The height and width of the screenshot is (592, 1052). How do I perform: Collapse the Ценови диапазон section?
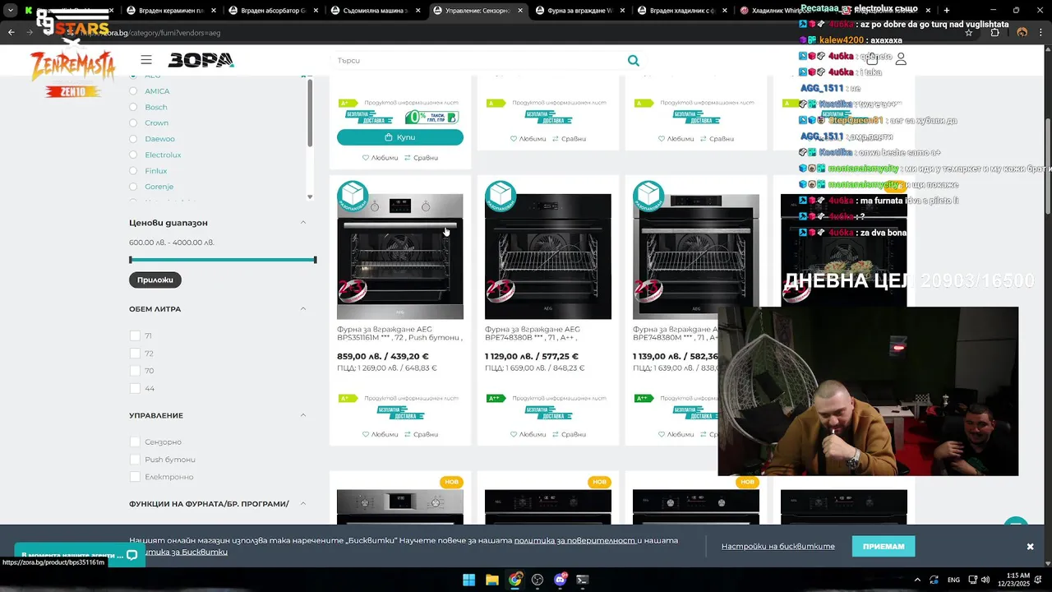point(303,223)
